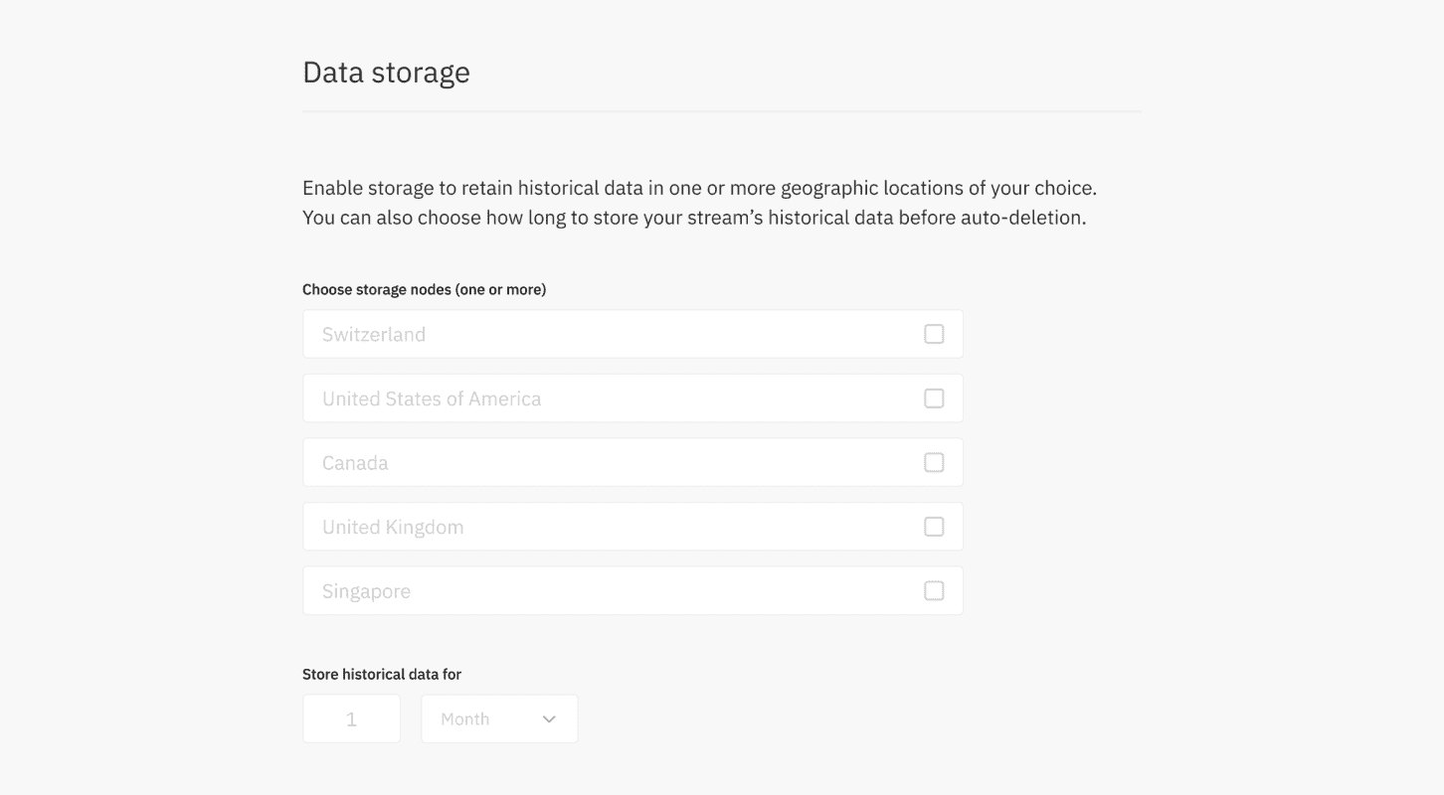Click inside the Month combo box
This screenshot has width=1444, height=795.
(x=487, y=717)
